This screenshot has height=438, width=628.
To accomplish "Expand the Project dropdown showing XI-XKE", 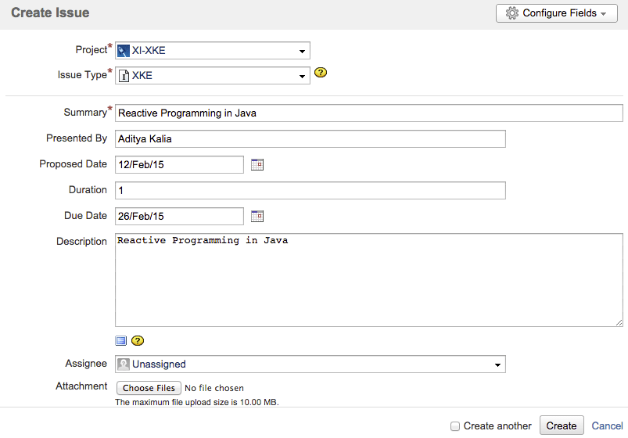I will coord(213,51).
